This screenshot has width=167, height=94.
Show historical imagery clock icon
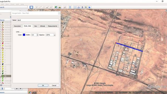[56, 7]
